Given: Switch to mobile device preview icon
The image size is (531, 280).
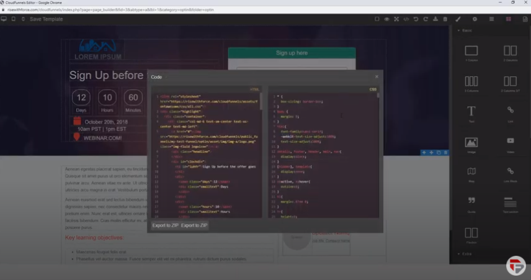Looking at the screenshot, I should click(23, 19).
